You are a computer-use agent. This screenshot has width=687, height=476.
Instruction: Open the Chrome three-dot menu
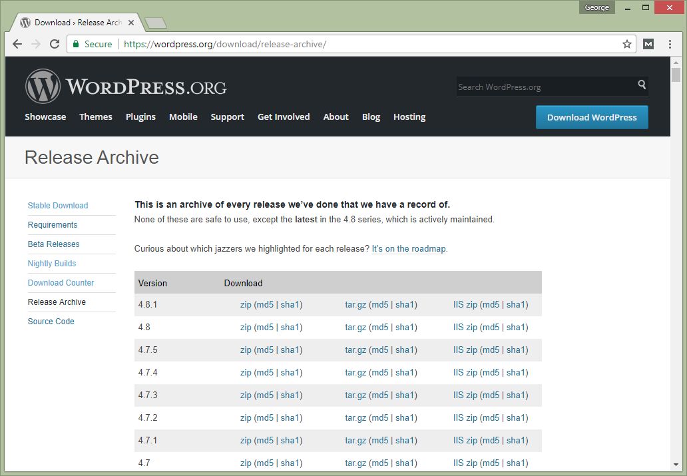(670, 44)
